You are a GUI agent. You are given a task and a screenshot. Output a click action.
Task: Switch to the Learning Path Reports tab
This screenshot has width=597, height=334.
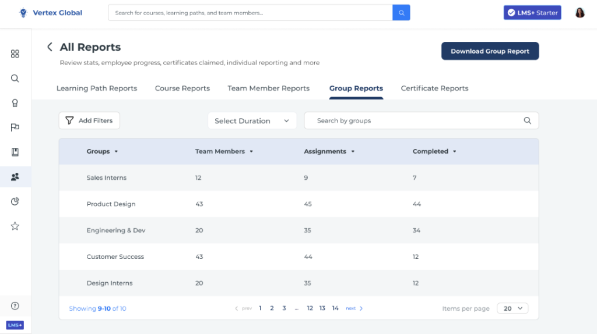point(97,88)
